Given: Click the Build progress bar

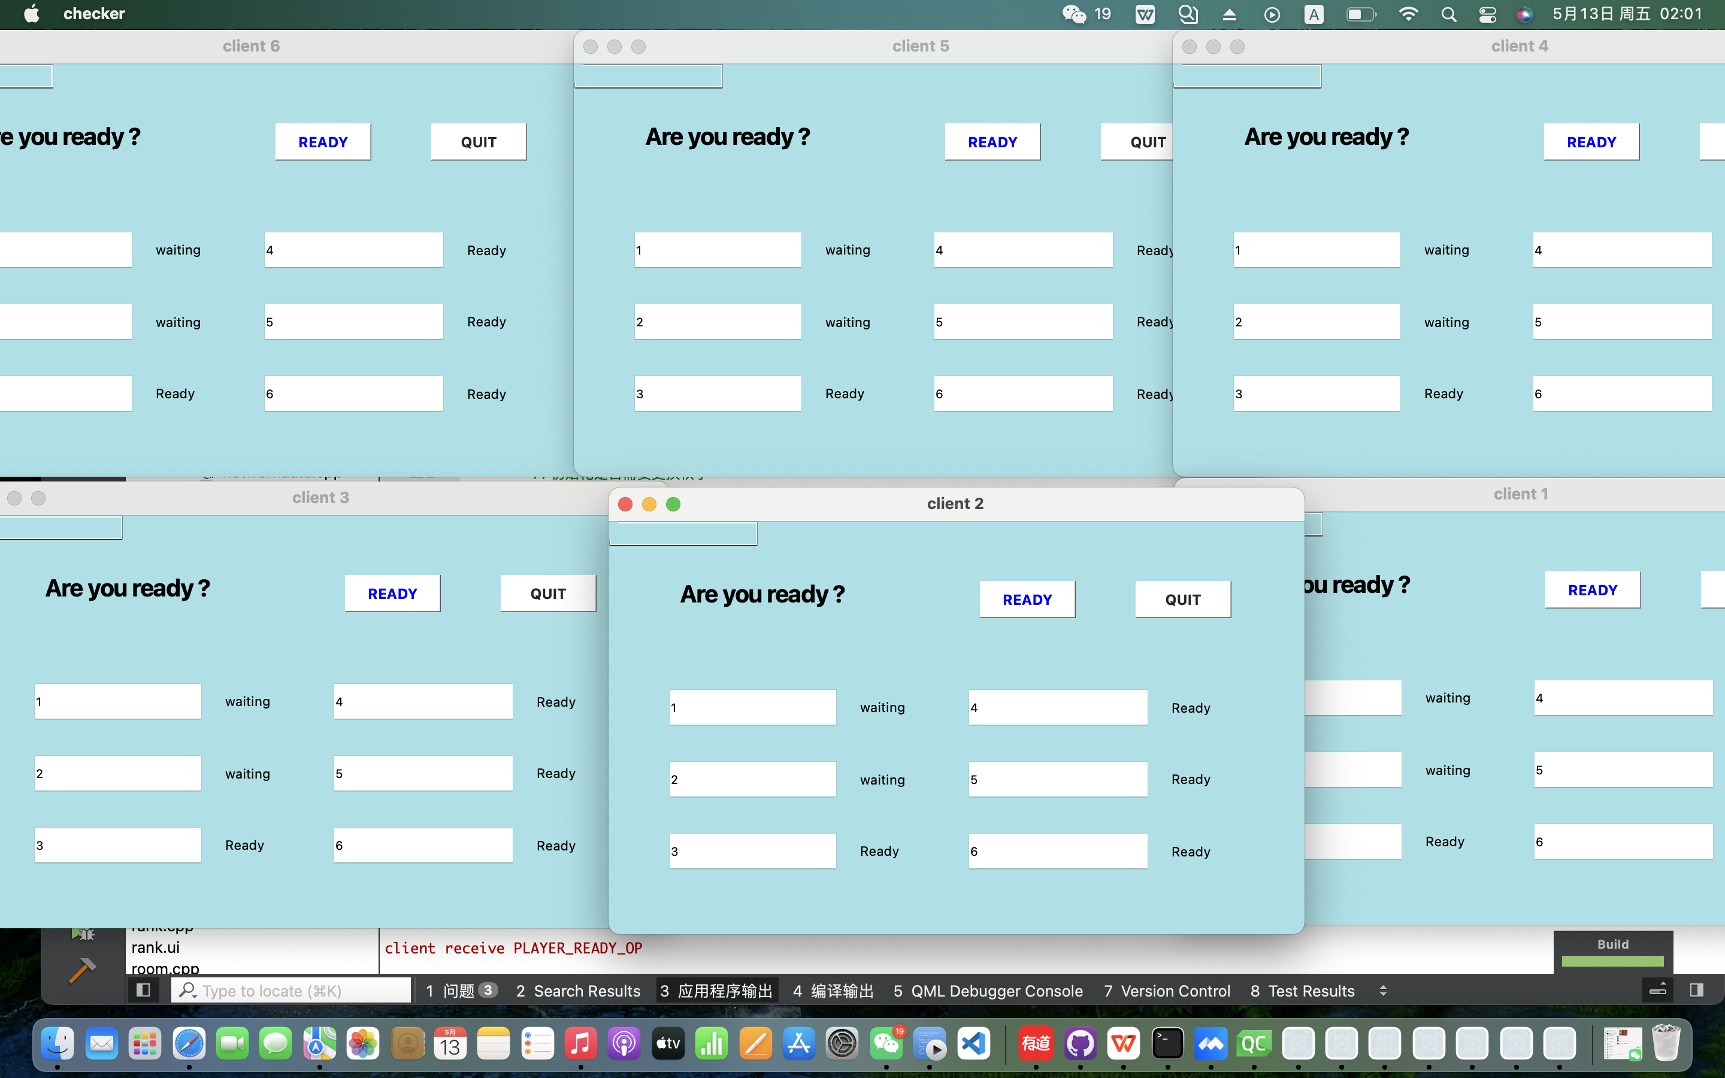Looking at the screenshot, I should (x=1612, y=961).
